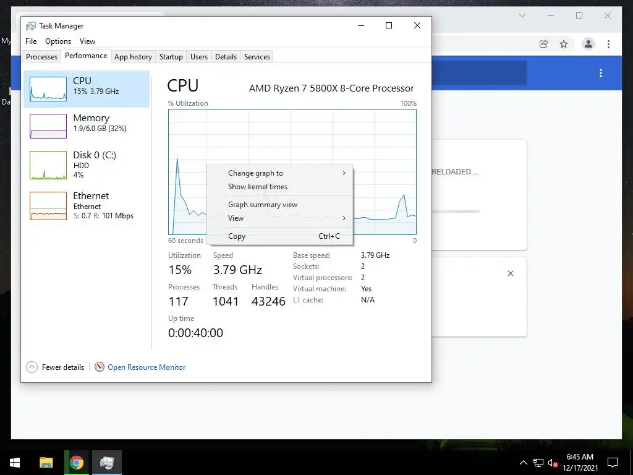633x475 pixels.
Task: Click the 15% utilization value
Action: 180,270
